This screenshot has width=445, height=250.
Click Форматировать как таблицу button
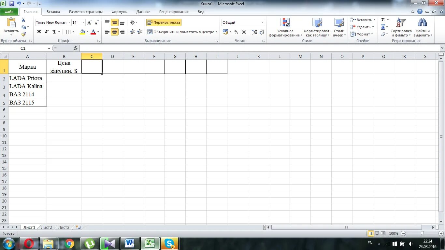tap(317, 27)
